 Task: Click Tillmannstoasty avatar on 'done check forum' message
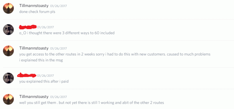tap(8, 8)
